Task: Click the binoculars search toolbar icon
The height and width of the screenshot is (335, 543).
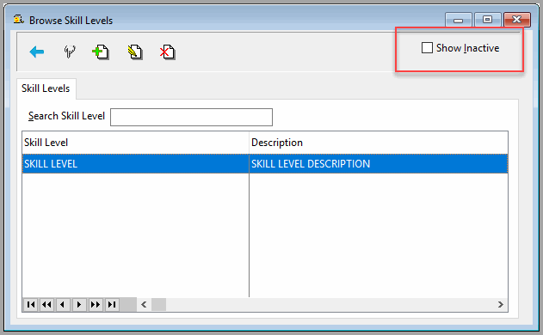Action: [70, 52]
